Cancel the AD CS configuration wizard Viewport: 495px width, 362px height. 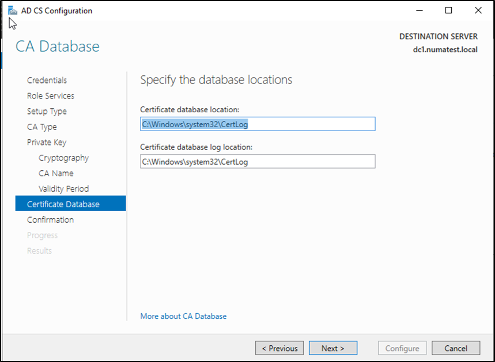click(456, 348)
